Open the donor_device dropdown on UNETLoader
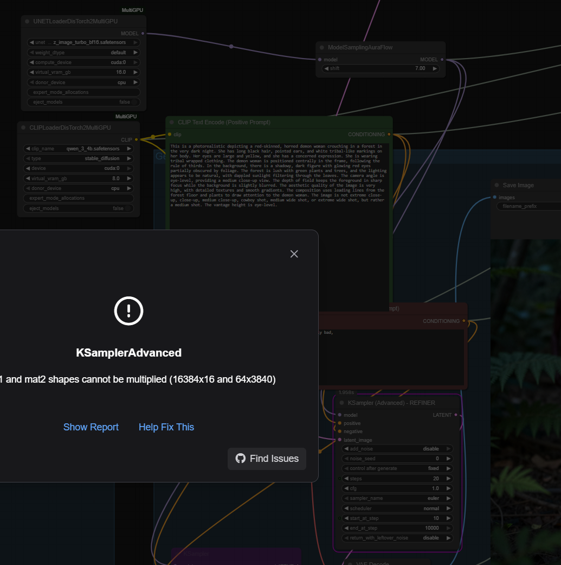The image size is (561, 565). point(83,82)
